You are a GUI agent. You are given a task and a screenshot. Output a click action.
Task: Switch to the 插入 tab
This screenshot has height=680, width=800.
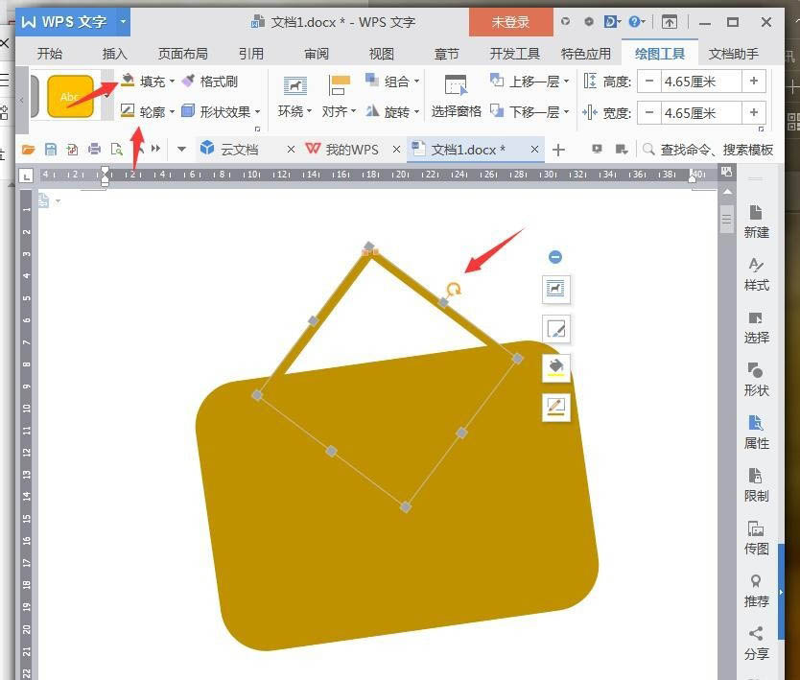(114, 54)
